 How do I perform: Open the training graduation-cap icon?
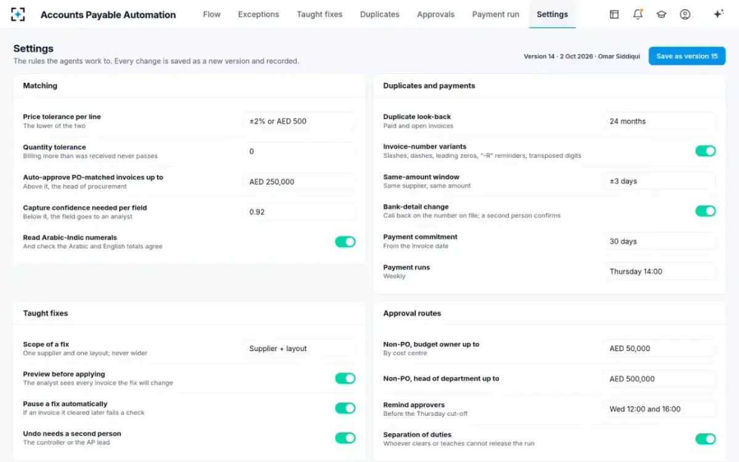click(x=661, y=14)
